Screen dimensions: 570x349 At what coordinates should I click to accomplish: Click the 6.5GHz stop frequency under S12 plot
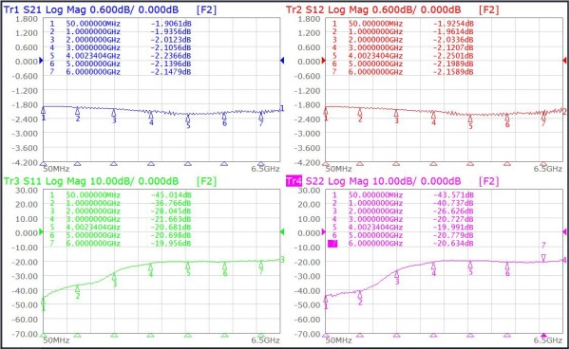[548, 169]
